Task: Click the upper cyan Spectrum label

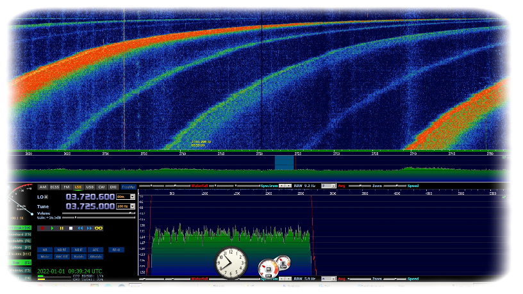Action: [x=269, y=186]
